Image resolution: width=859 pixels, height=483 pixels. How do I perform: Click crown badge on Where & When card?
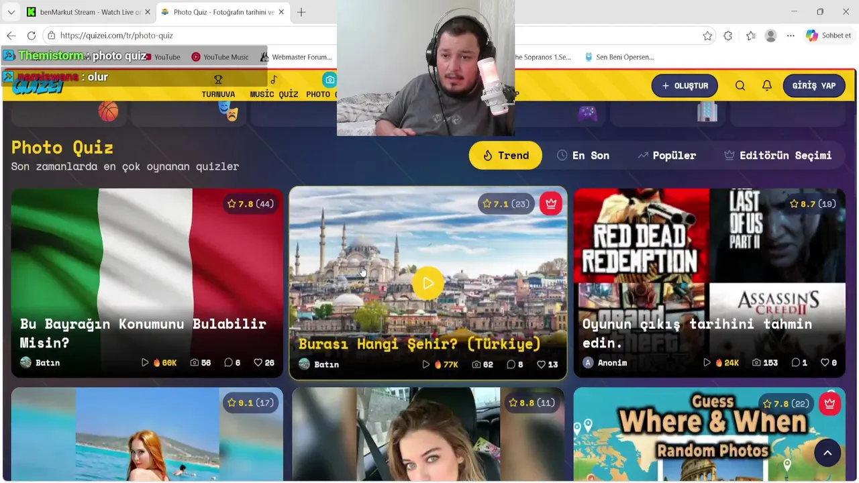point(830,404)
